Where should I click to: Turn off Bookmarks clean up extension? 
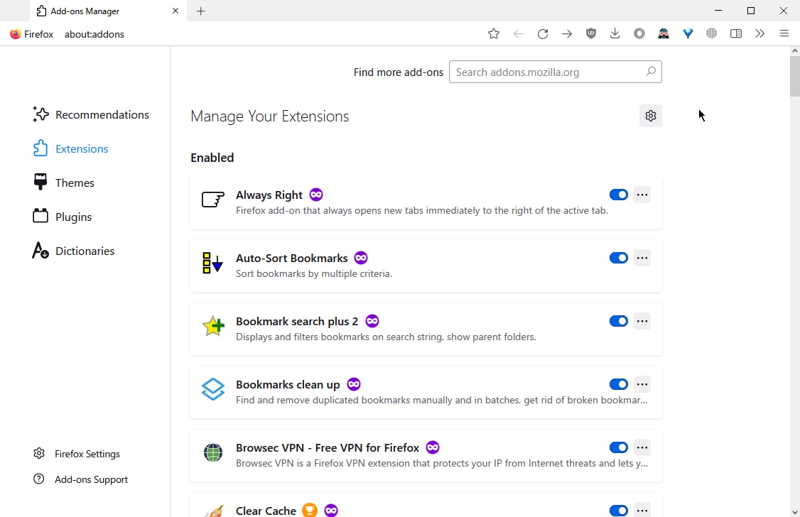[618, 384]
